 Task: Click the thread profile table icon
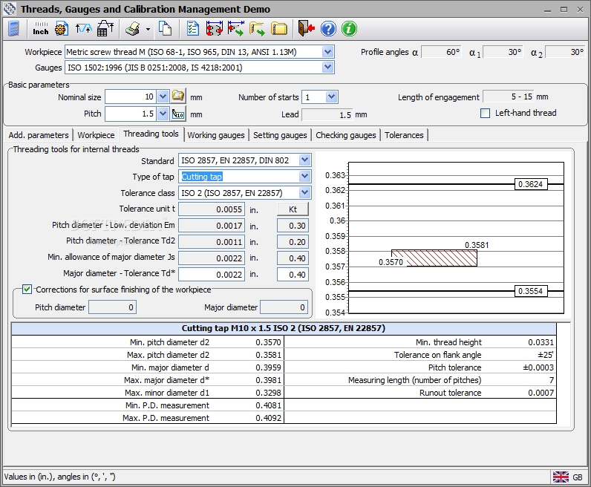105,29
